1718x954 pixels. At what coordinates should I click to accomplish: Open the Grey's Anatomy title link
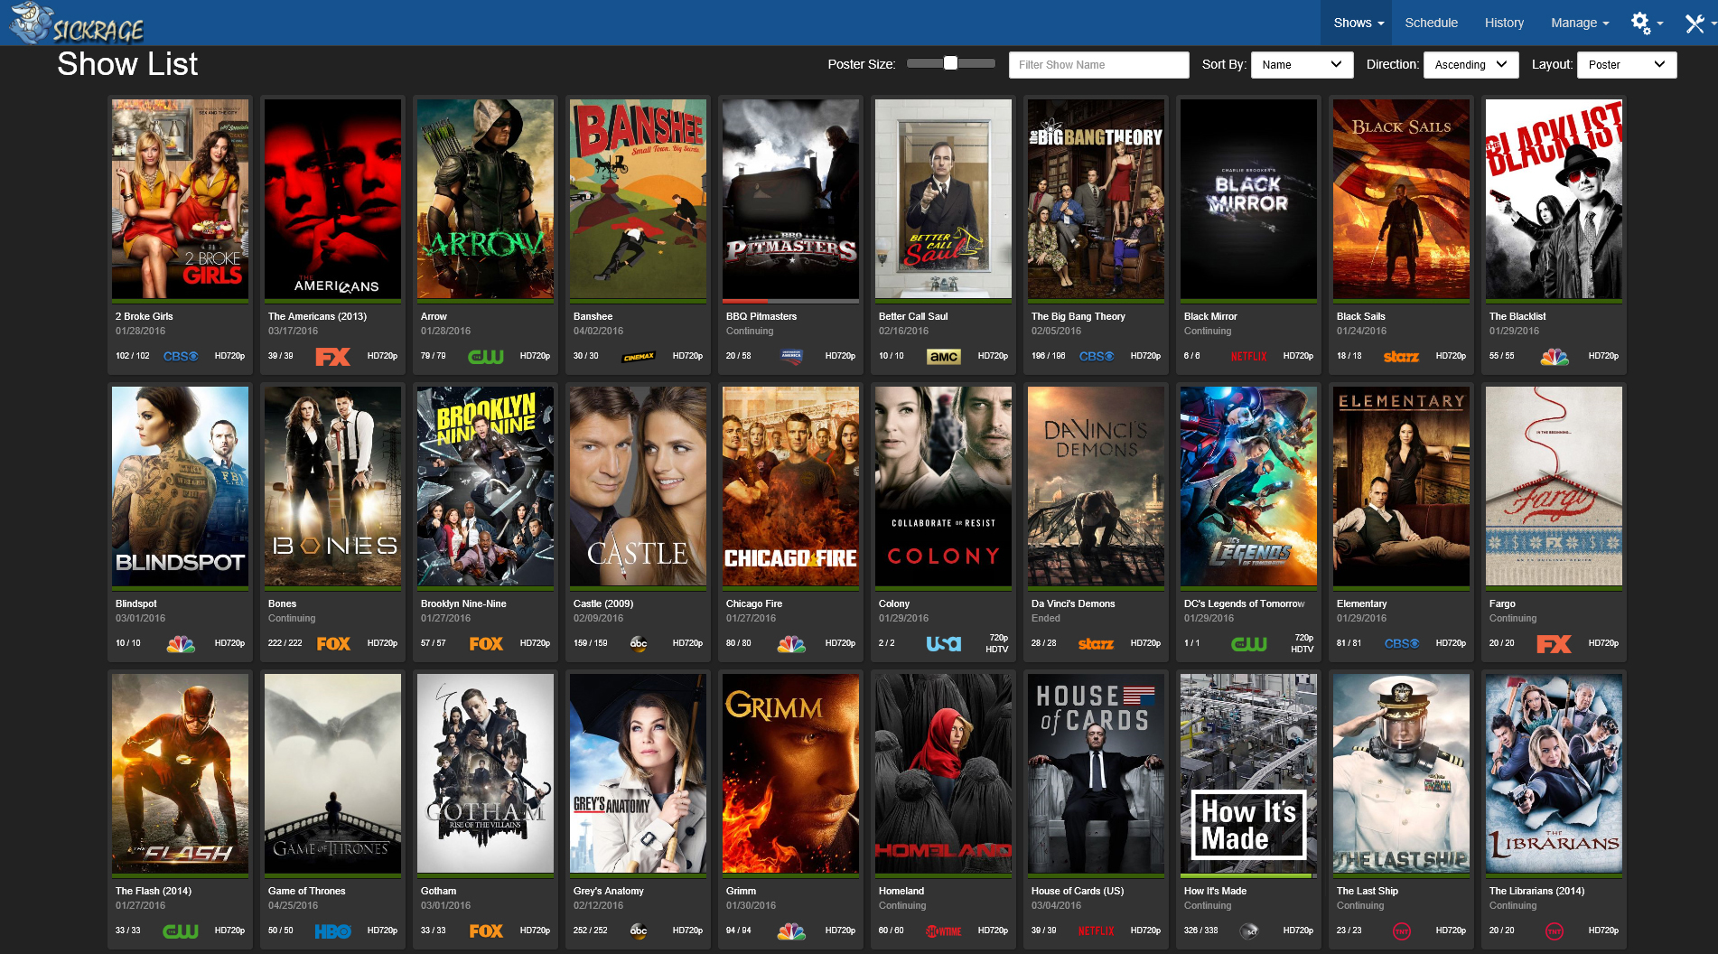tap(609, 891)
